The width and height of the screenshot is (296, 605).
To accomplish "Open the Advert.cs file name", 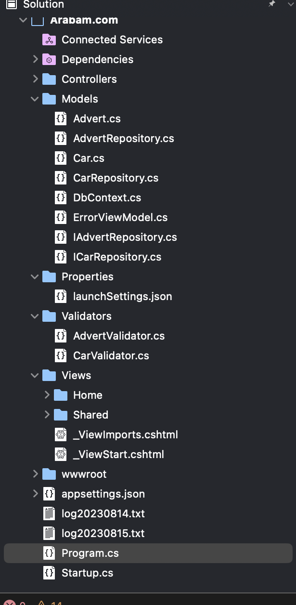I will tap(97, 118).
